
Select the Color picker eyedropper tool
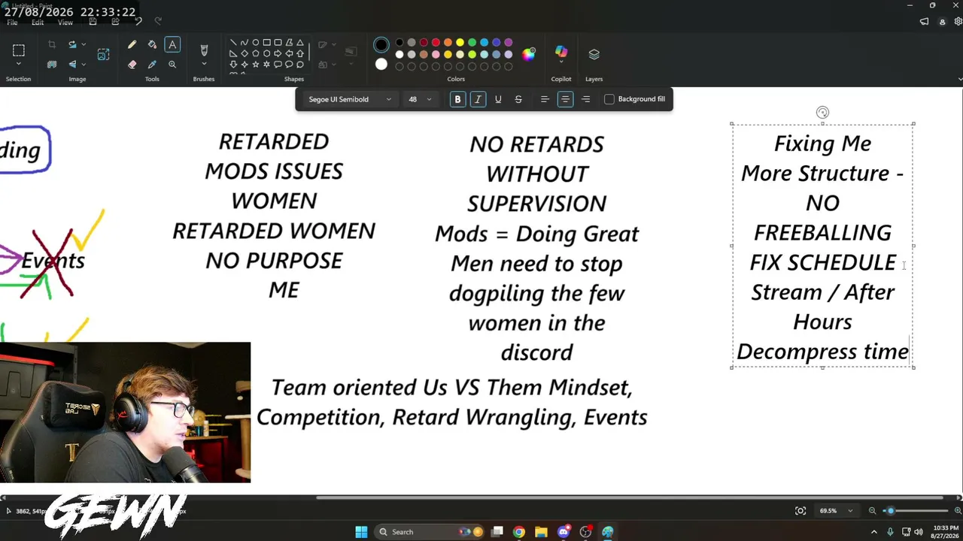point(152,65)
